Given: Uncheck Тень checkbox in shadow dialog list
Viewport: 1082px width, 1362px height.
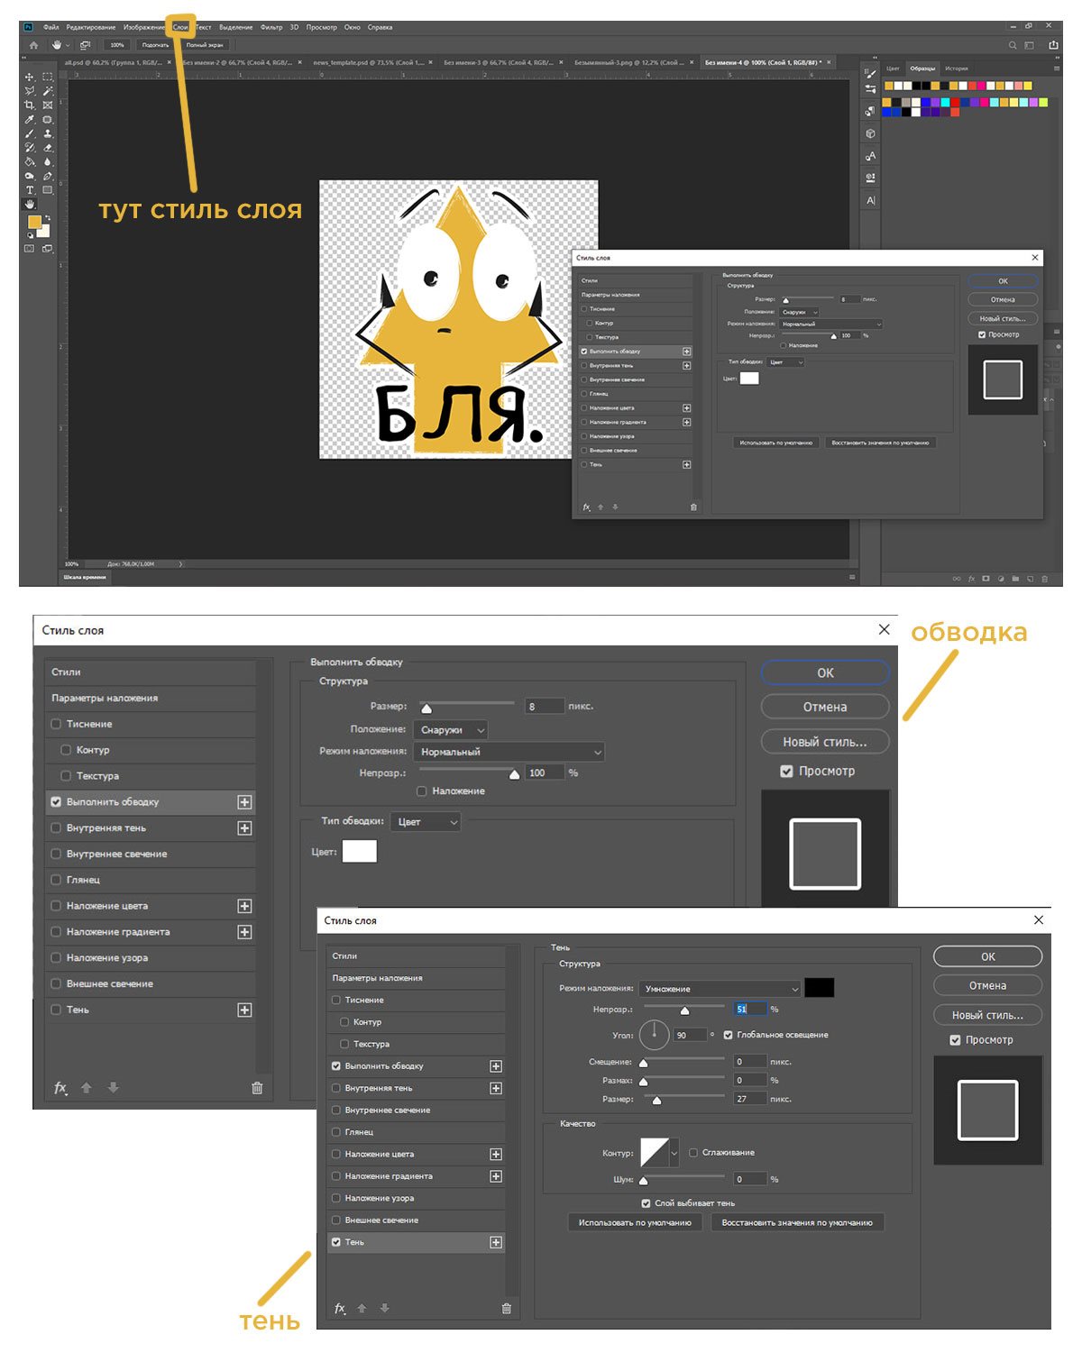Looking at the screenshot, I should coord(336,1242).
